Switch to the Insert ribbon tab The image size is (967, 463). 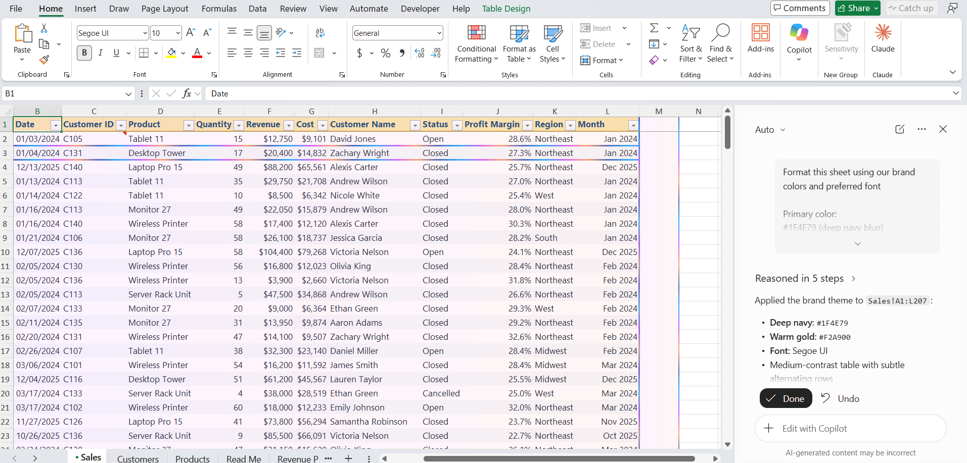click(85, 9)
